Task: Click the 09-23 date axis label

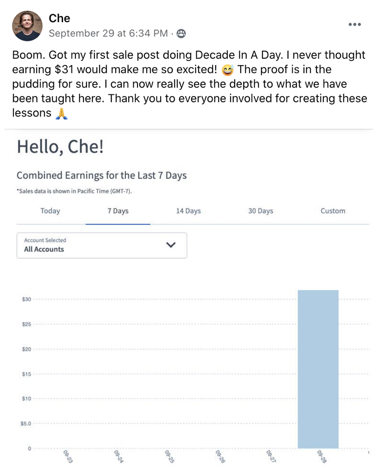Action: tap(68, 457)
